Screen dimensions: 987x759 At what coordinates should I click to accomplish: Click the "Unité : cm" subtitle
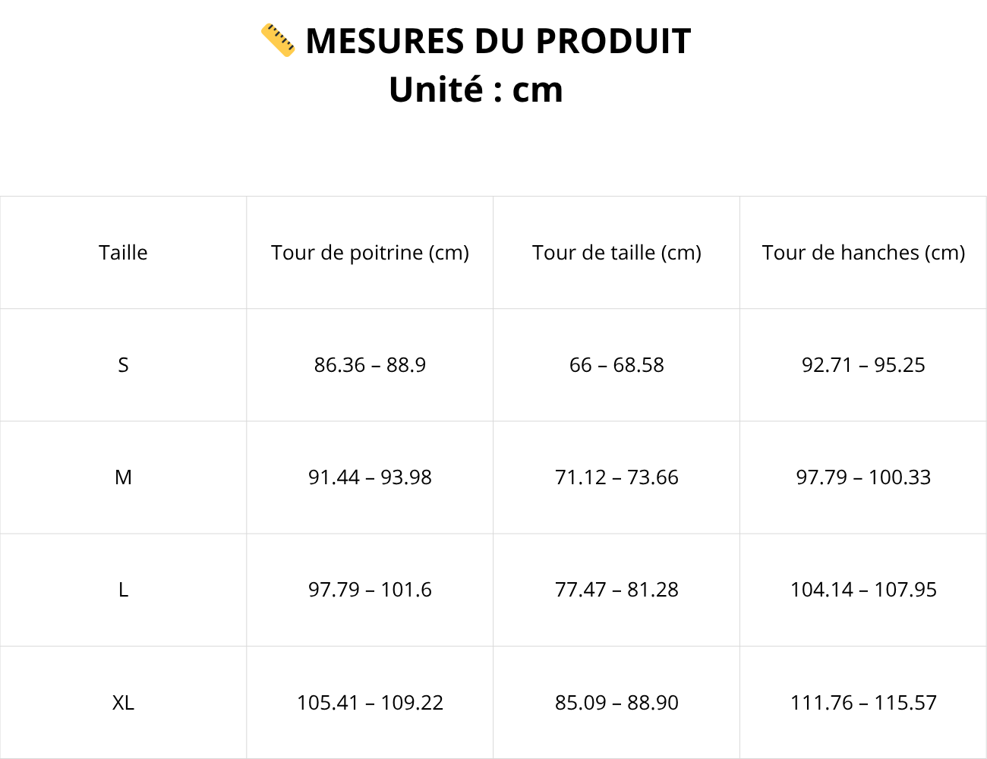476,90
